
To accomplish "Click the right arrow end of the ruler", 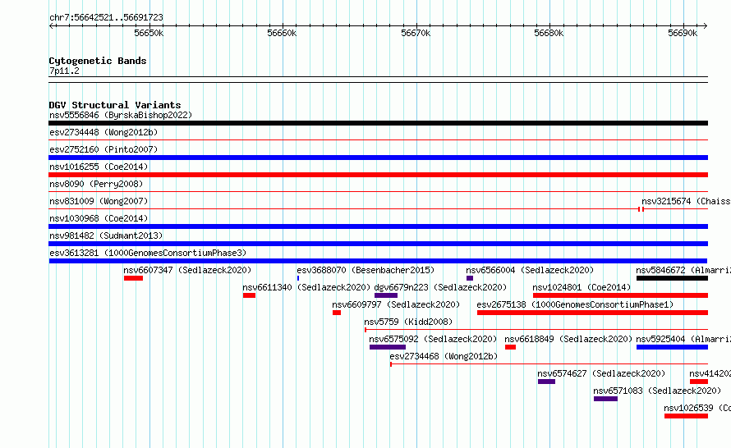I will click(x=706, y=25).
